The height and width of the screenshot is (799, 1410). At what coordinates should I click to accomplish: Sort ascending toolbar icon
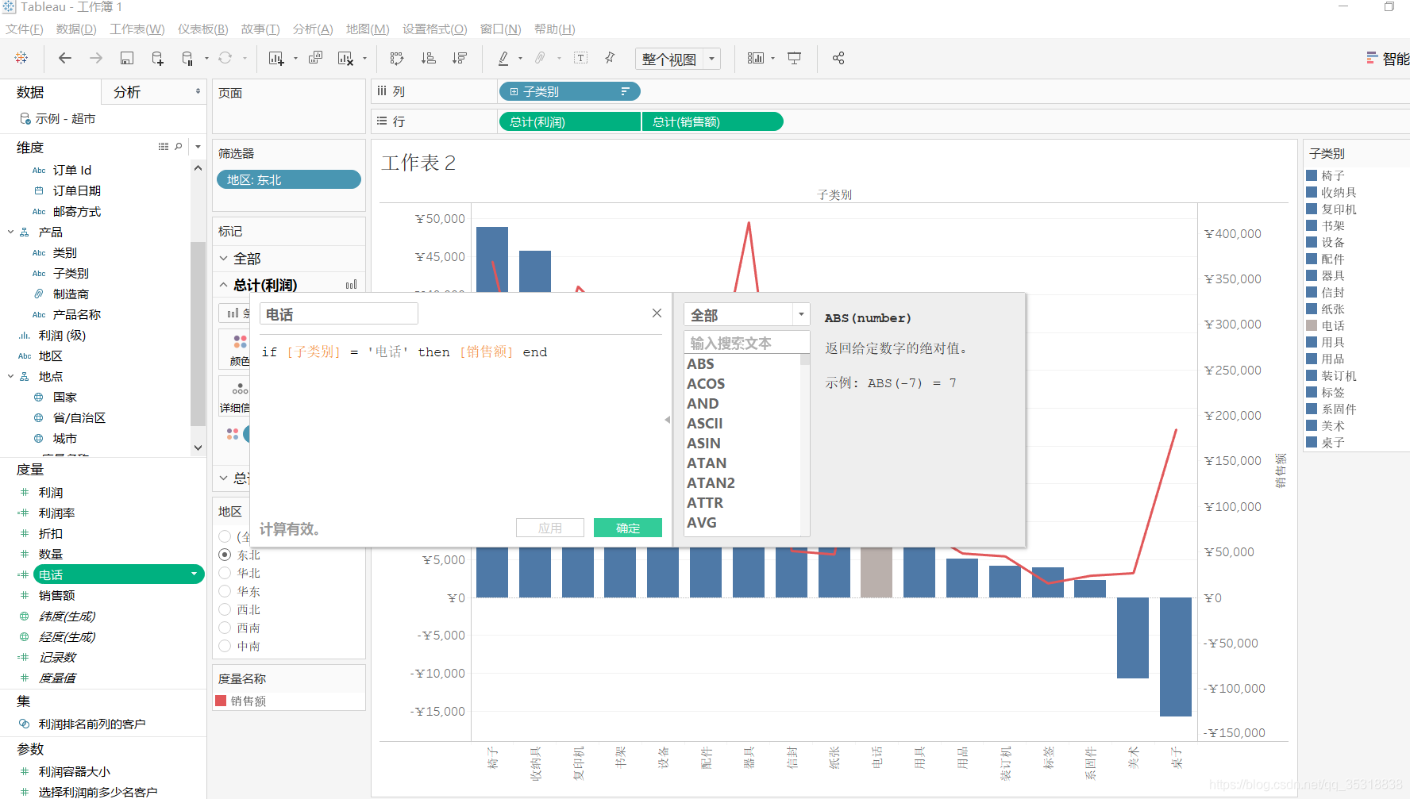(x=428, y=58)
